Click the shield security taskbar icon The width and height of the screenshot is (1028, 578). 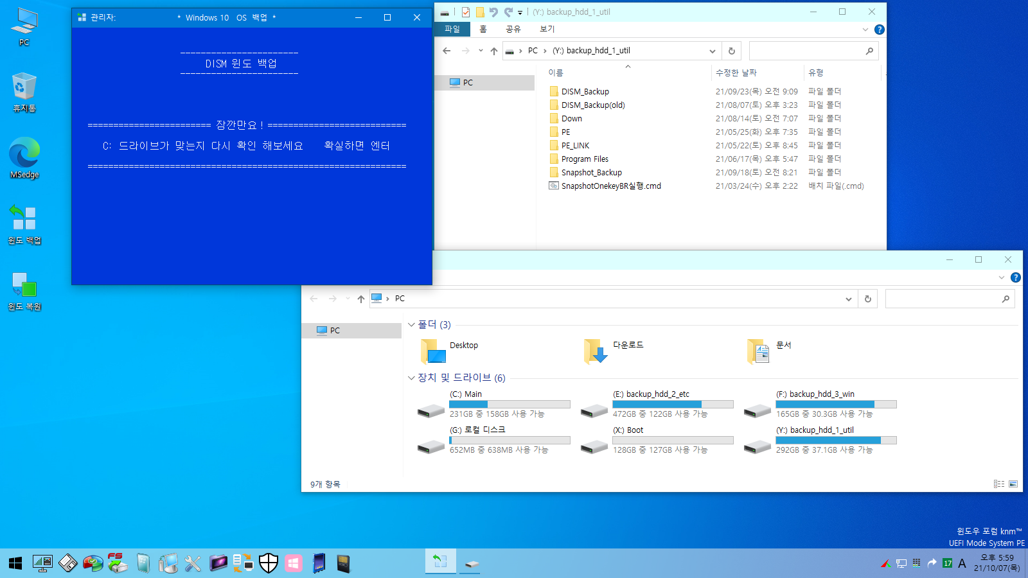click(269, 563)
